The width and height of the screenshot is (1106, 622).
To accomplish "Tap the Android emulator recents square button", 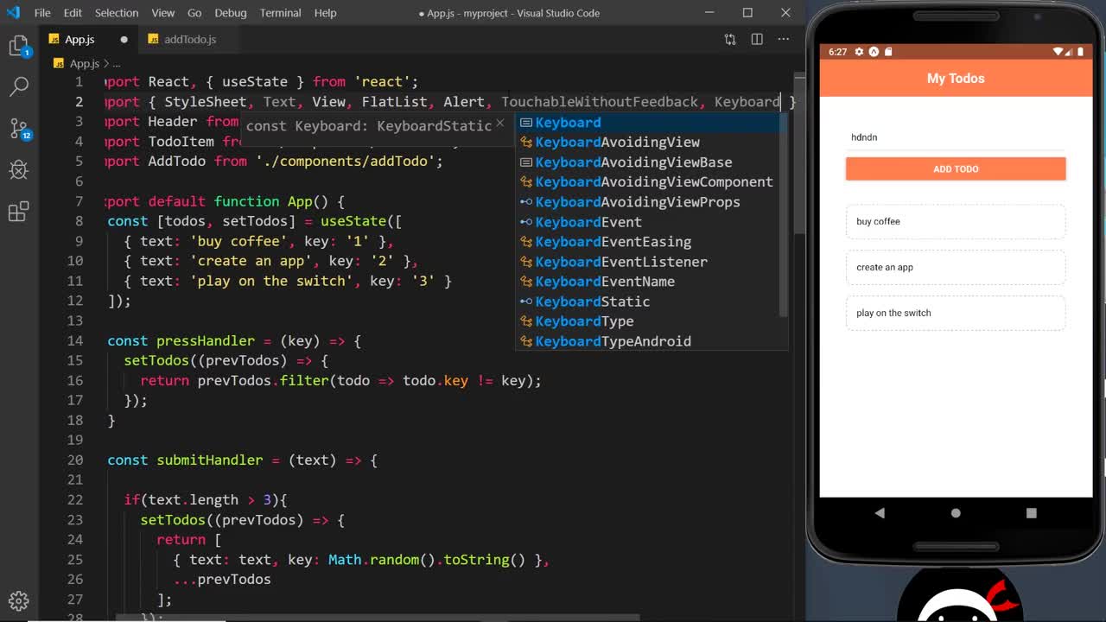I will 1031,513.
